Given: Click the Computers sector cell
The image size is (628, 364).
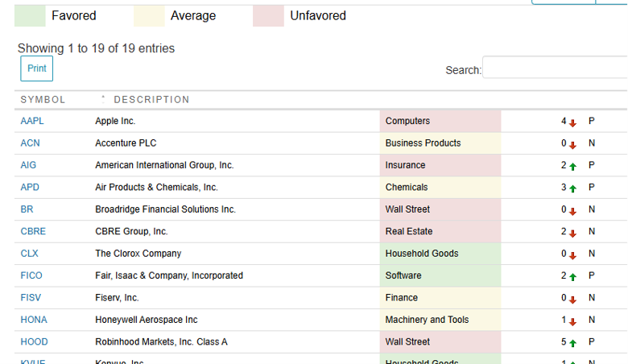Looking at the screenshot, I should (x=440, y=121).
